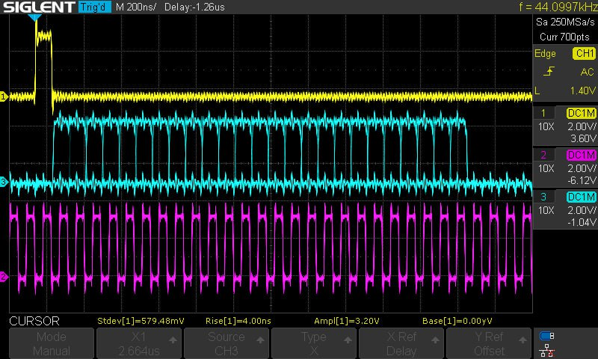Open the cursor Source CH3 softkey

coord(226,343)
